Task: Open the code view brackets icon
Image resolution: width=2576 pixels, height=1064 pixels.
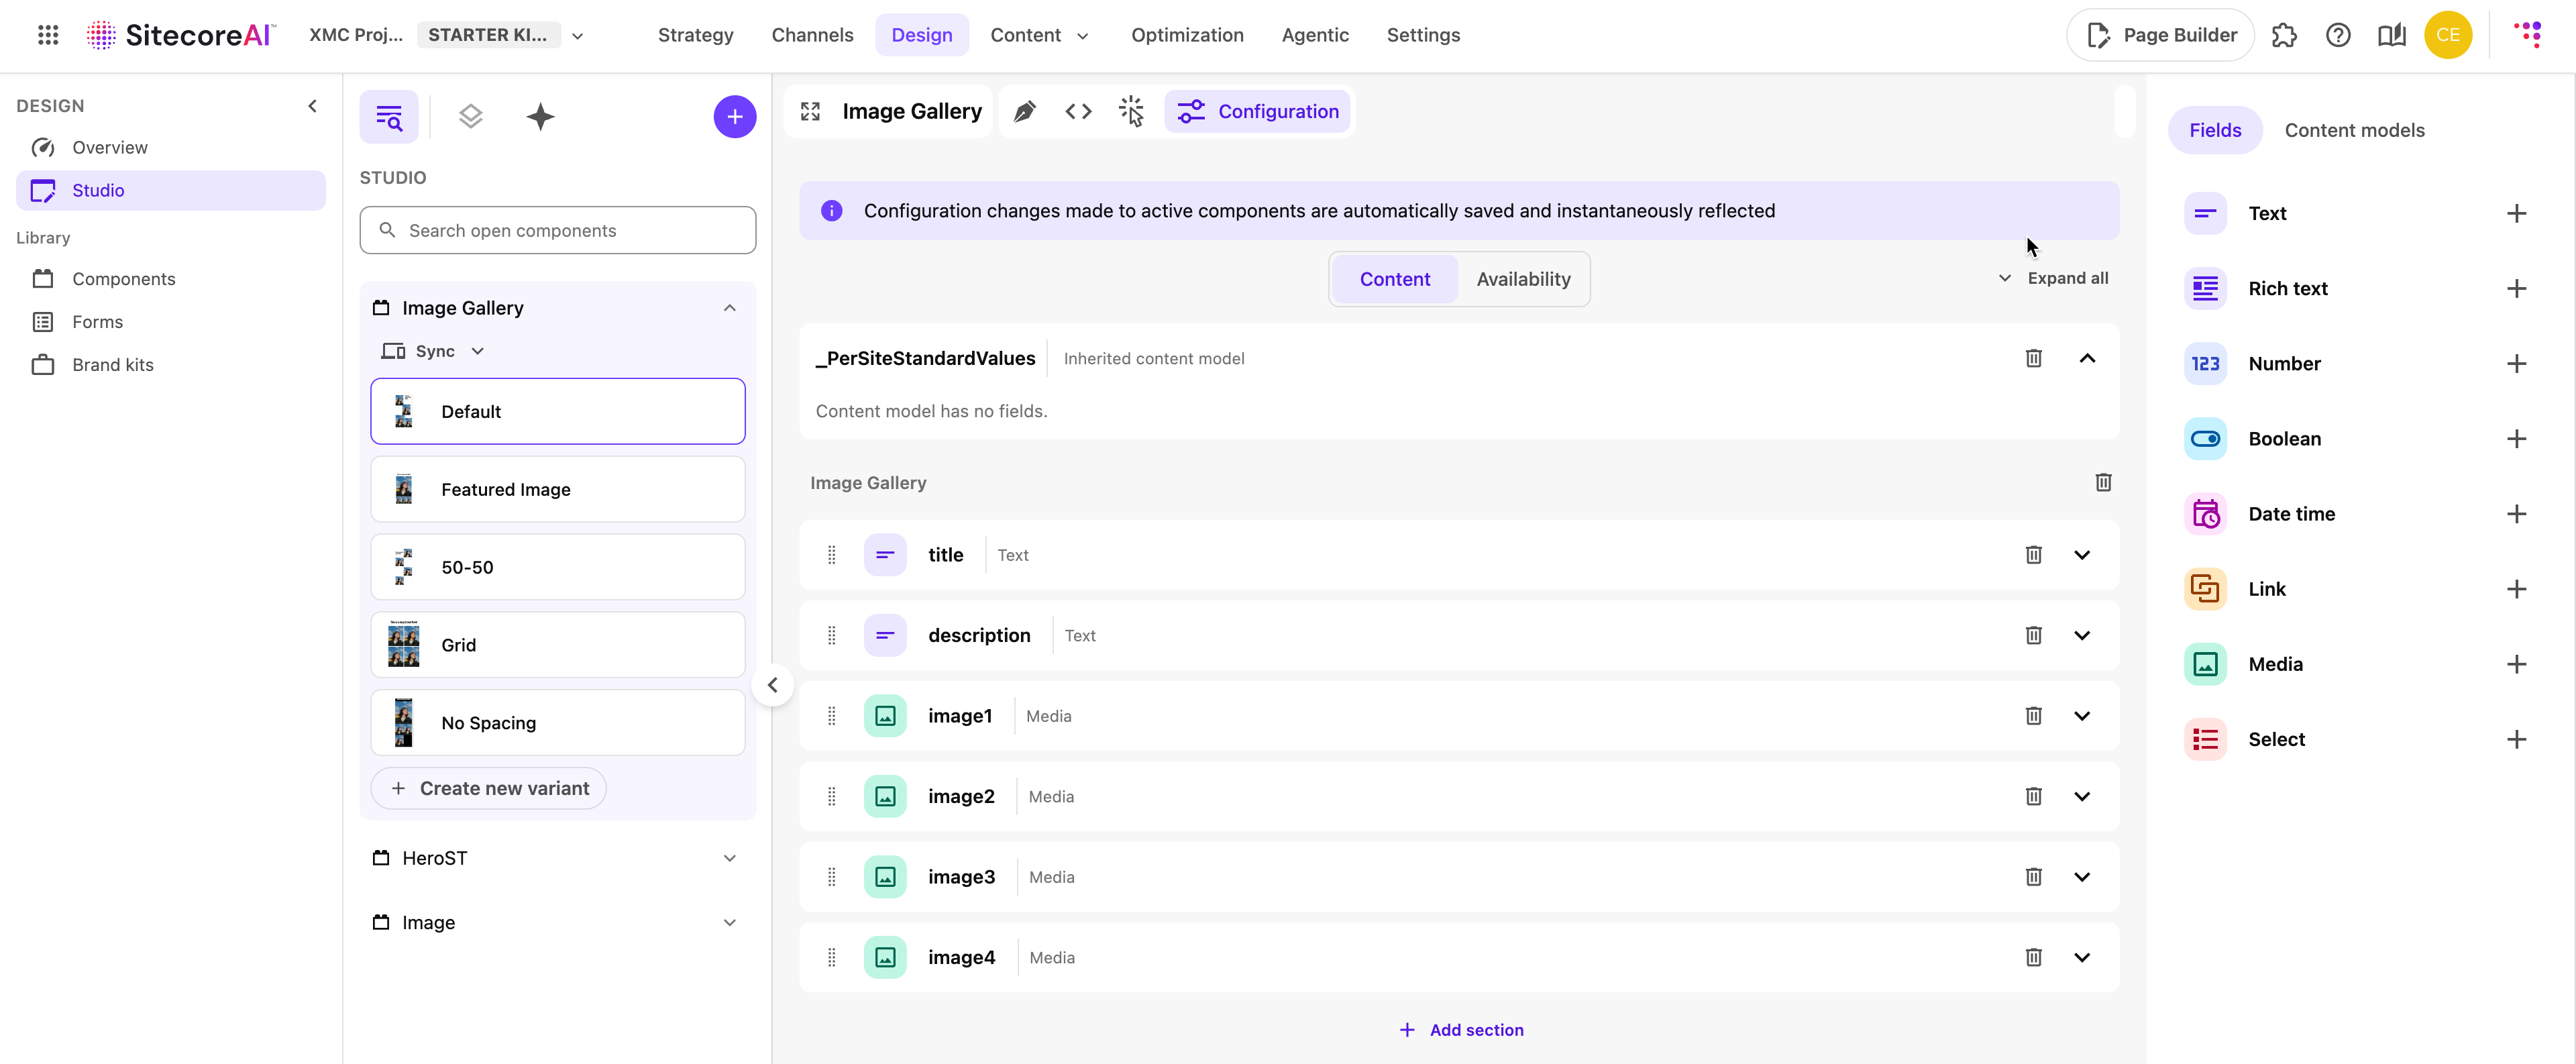Action: click(1078, 111)
